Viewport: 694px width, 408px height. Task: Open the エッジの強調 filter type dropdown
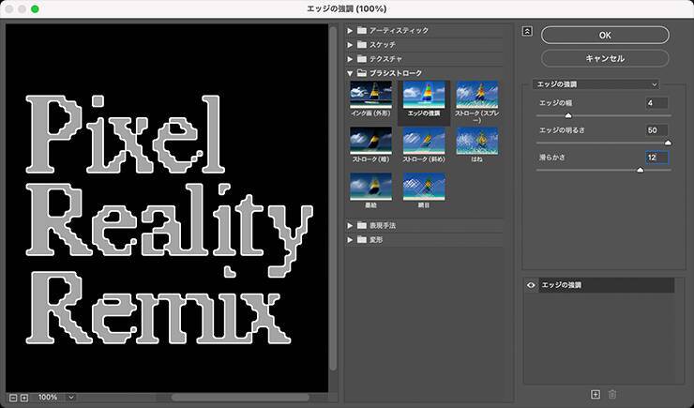click(596, 84)
